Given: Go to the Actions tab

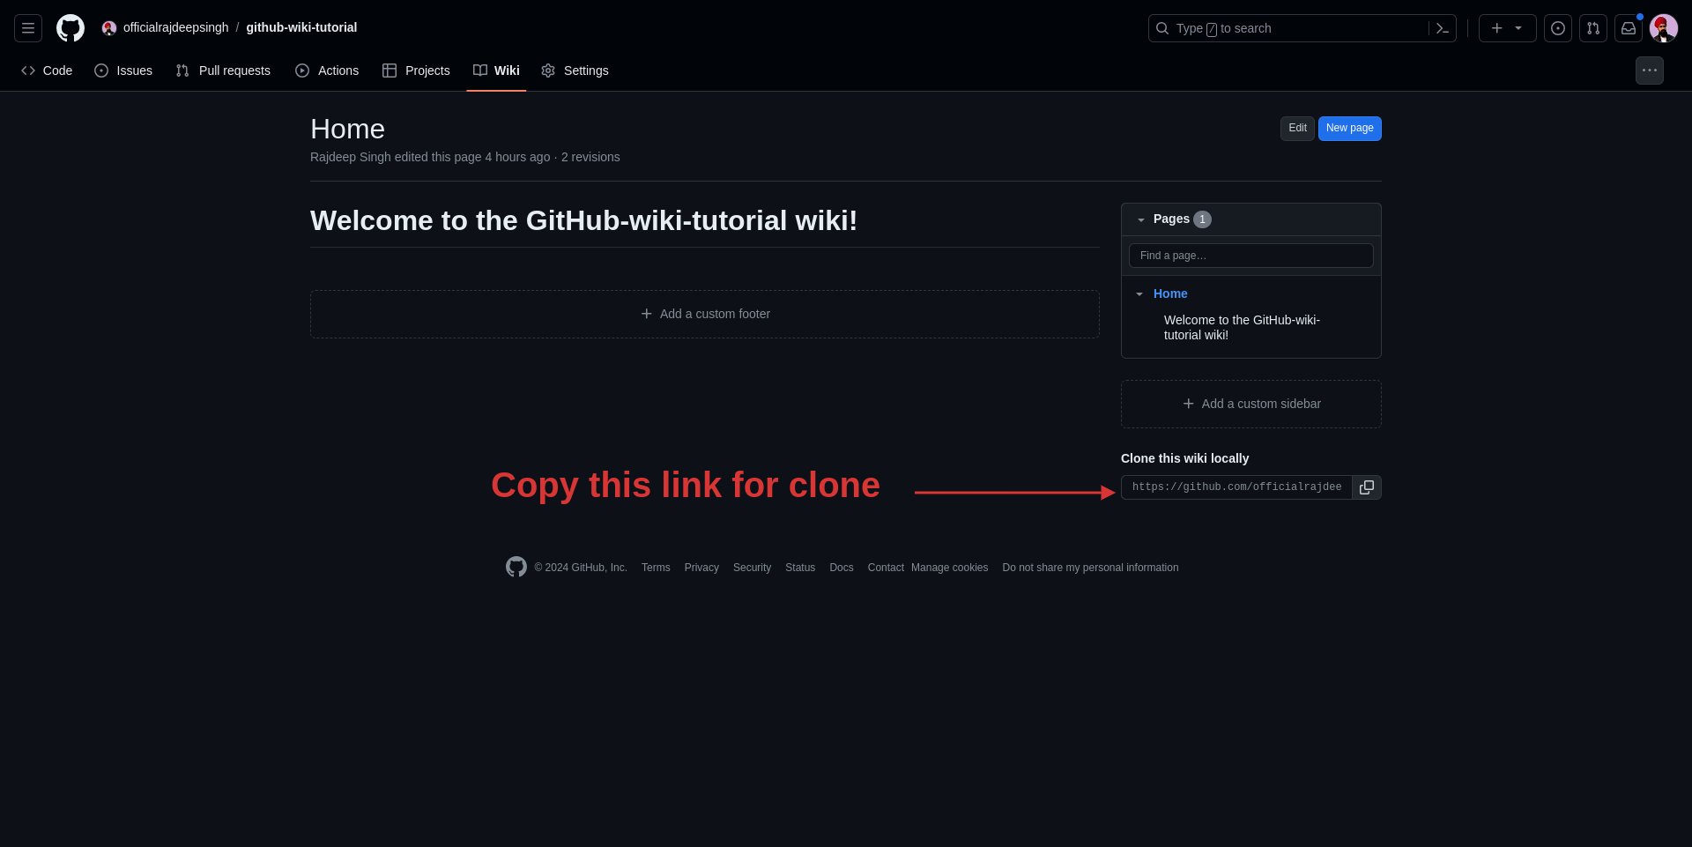Looking at the screenshot, I should point(327,71).
